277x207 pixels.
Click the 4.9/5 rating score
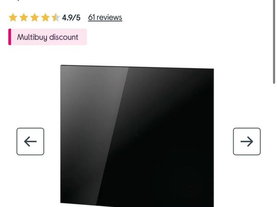click(71, 17)
